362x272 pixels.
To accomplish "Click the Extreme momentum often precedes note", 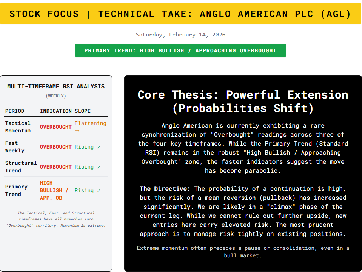I will [x=243, y=252].
